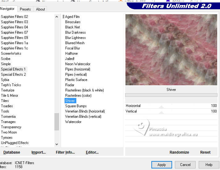
Task: Choose the Jailed! filter
Action: (x=70, y=59)
